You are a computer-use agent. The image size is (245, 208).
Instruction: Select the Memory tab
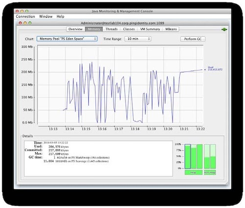[x=94, y=29]
